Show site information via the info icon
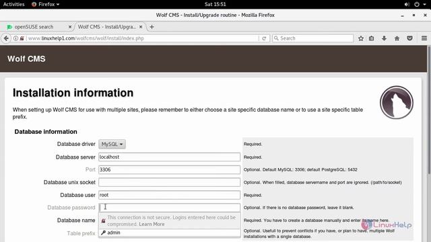 click(15, 38)
